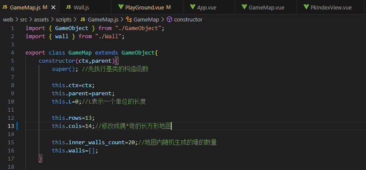Click the Vue icon on the App.vue tab
The image size is (366, 170).
[x=192, y=7]
